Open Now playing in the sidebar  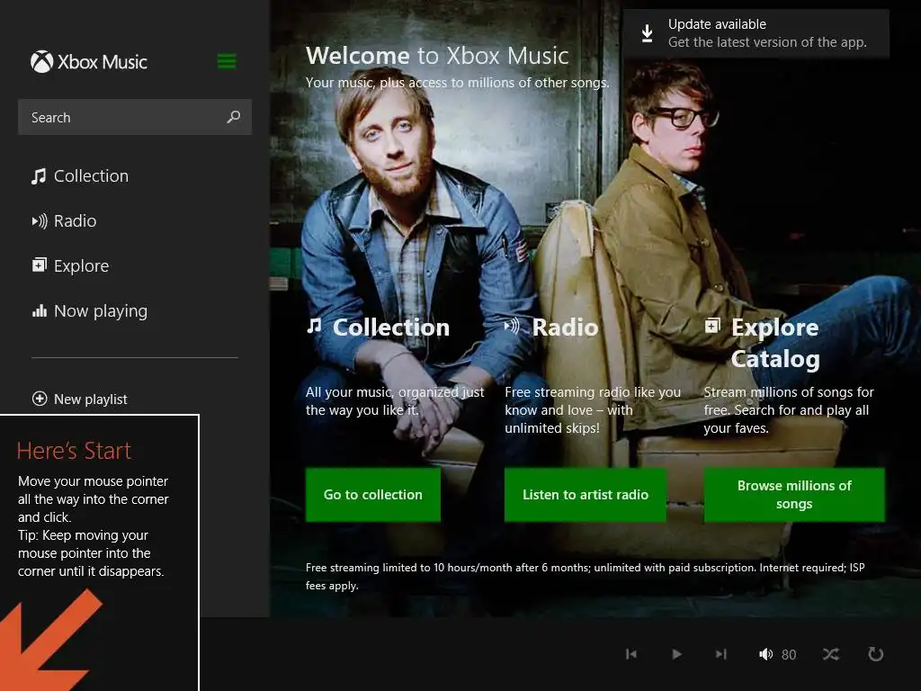(89, 310)
